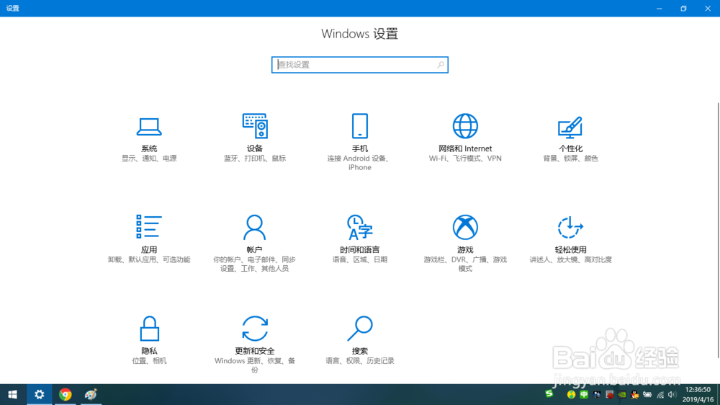Open the 时间和语言 settings category
Screen dimensions: 720x405
tap(359, 239)
